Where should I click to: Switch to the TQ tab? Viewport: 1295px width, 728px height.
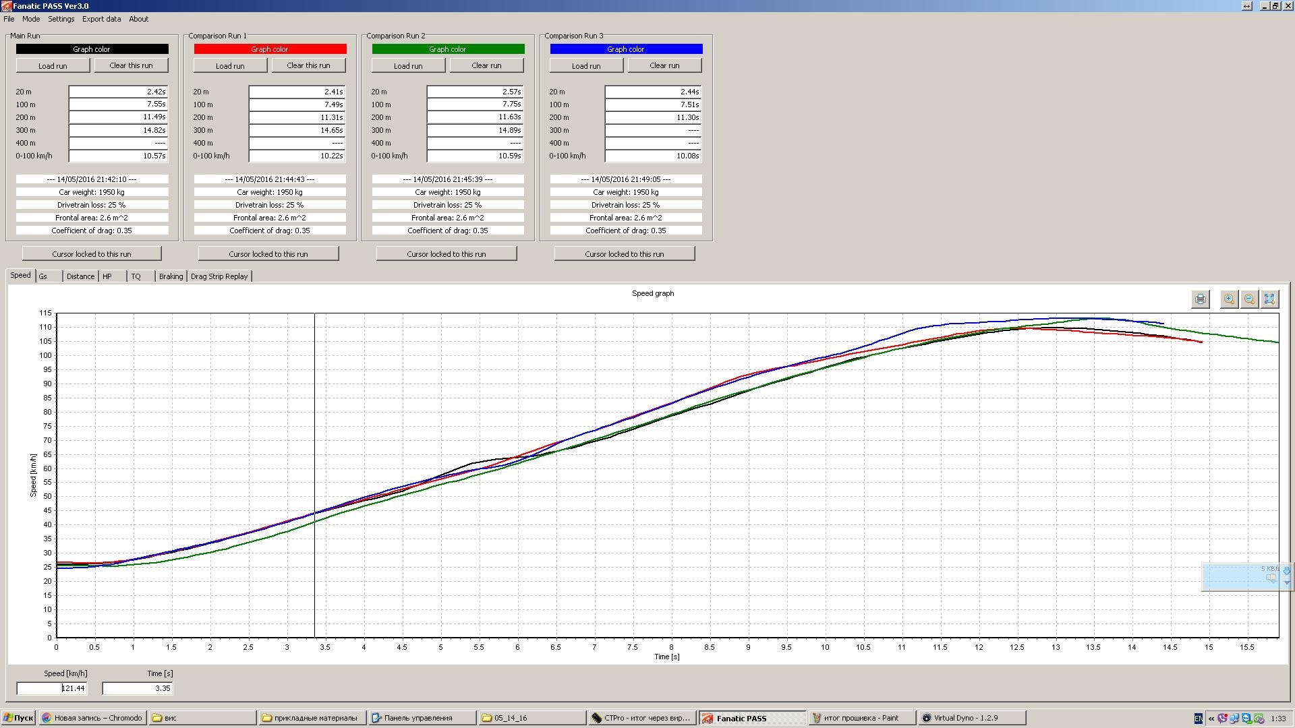(x=140, y=276)
